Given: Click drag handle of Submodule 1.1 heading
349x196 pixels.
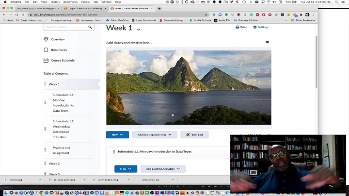Looking at the screenshot, I should click(114, 152).
